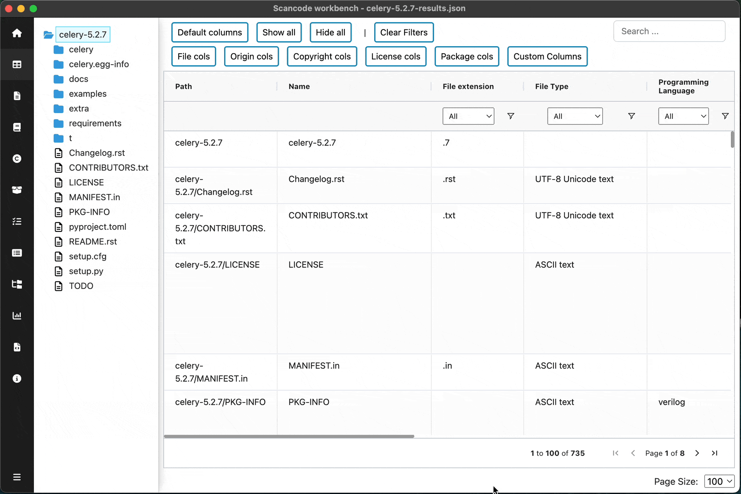
Task: Open the Page Size dropdown
Action: point(719,481)
